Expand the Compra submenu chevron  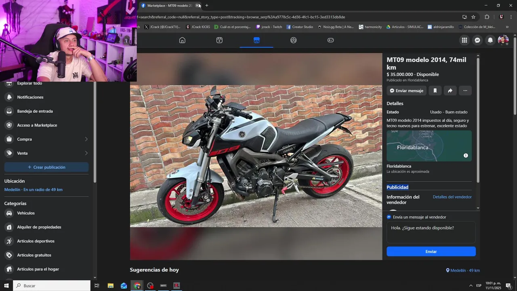point(86,139)
